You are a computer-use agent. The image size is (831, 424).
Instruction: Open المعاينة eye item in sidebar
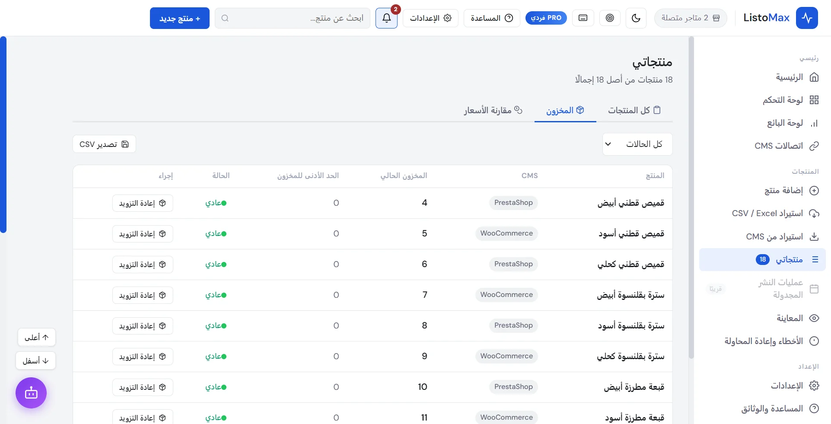[763, 319]
